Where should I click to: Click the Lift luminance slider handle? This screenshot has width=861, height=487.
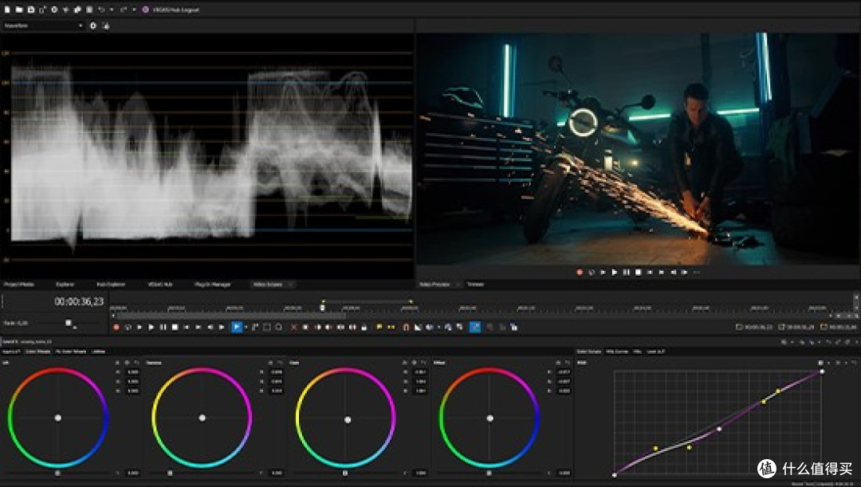(x=57, y=473)
